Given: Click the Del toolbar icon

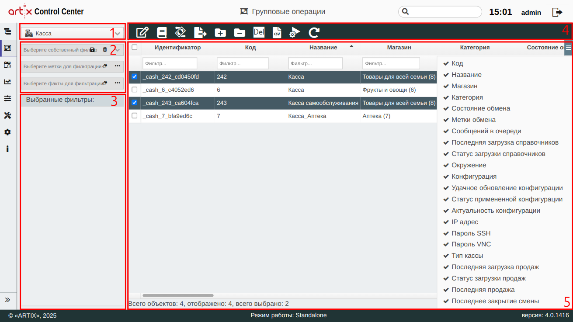Looking at the screenshot, I should coord(259,32).
